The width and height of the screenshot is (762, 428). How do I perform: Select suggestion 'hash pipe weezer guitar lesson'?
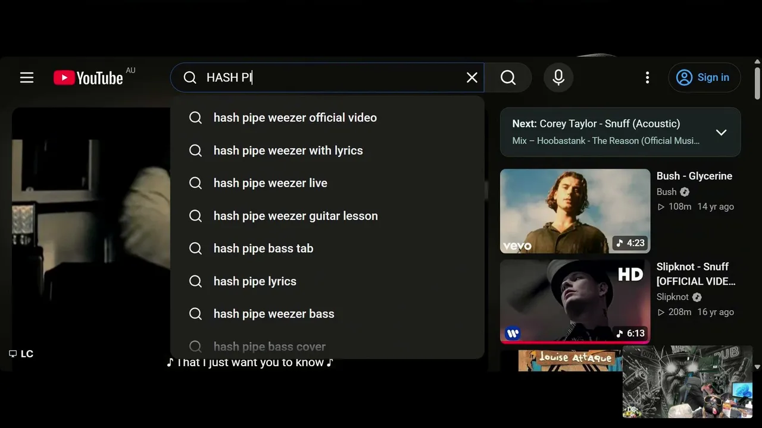[327, 216]
